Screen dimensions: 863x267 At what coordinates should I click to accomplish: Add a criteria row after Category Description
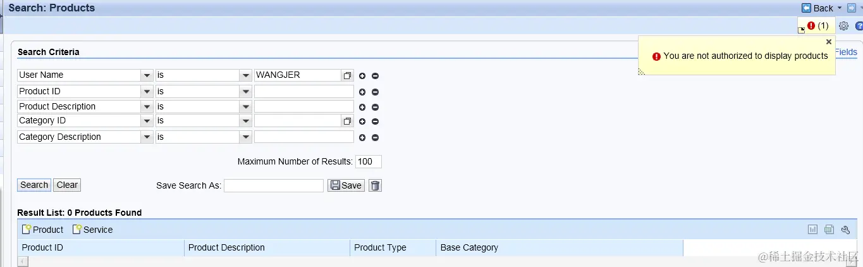pos(362,138)
